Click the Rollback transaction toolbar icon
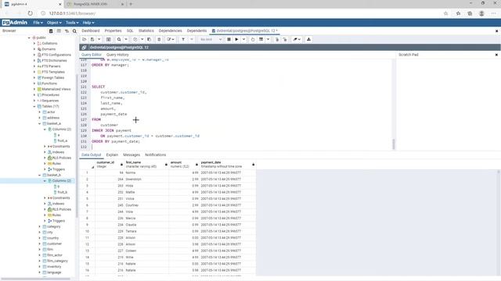The height and width of the screenshot is (281, 501). pos(285,40)
